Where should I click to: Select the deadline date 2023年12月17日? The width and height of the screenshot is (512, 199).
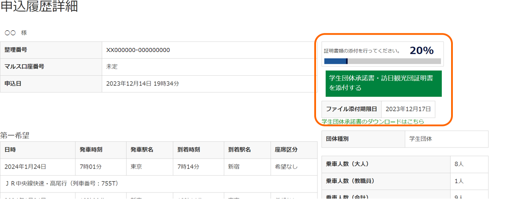point(408,109)
